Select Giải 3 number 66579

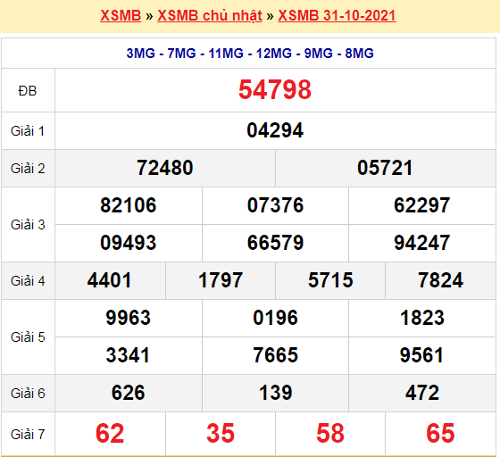(x=275, y=243)
